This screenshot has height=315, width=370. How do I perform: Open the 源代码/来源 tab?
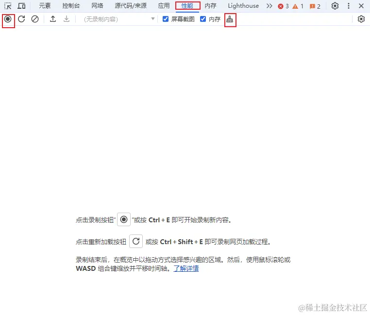point(131,6)
